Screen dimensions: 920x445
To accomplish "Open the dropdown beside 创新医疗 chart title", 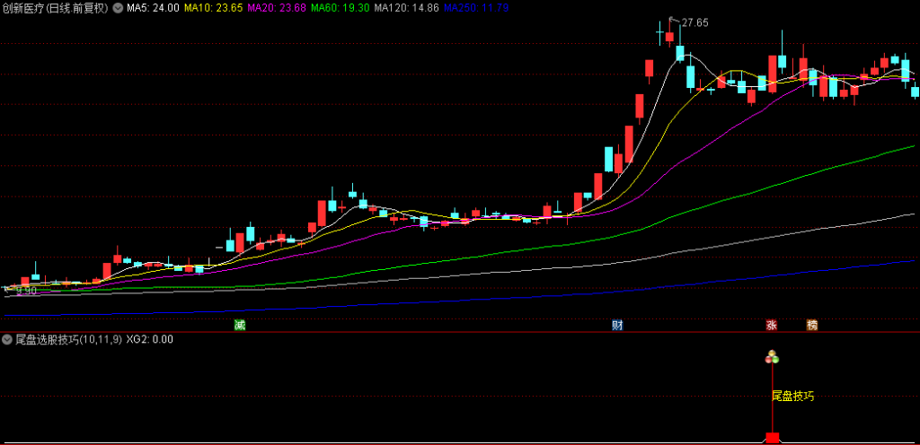I will (x=118, y=8).
